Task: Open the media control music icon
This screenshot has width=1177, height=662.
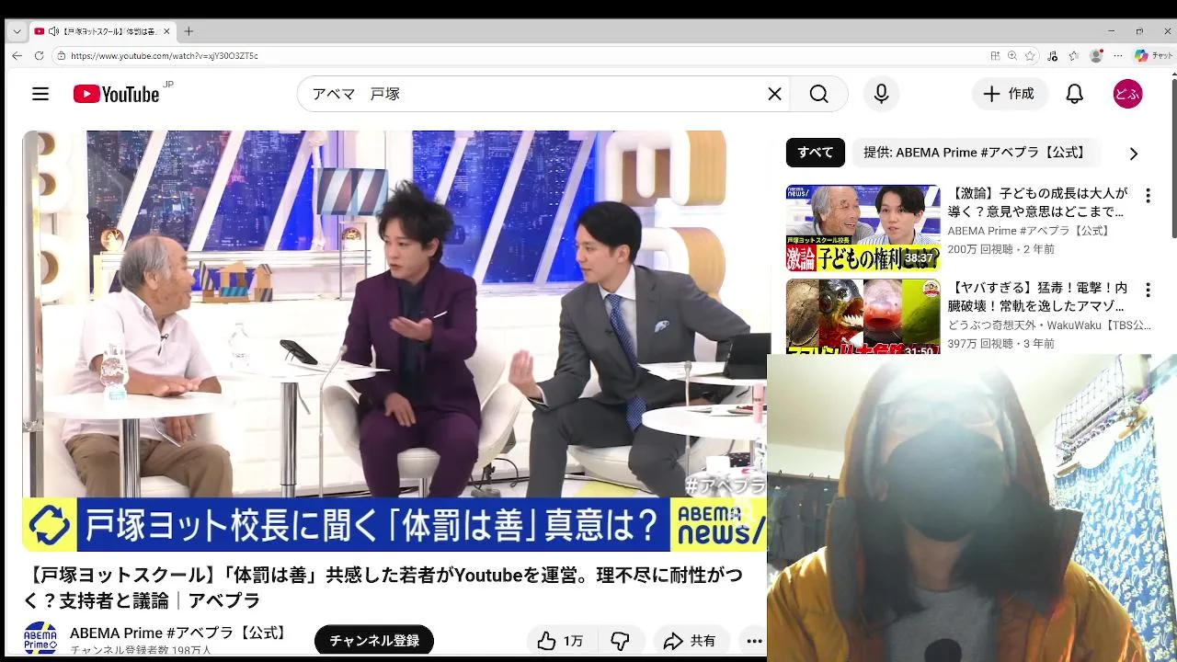Action: point(1053,56)
